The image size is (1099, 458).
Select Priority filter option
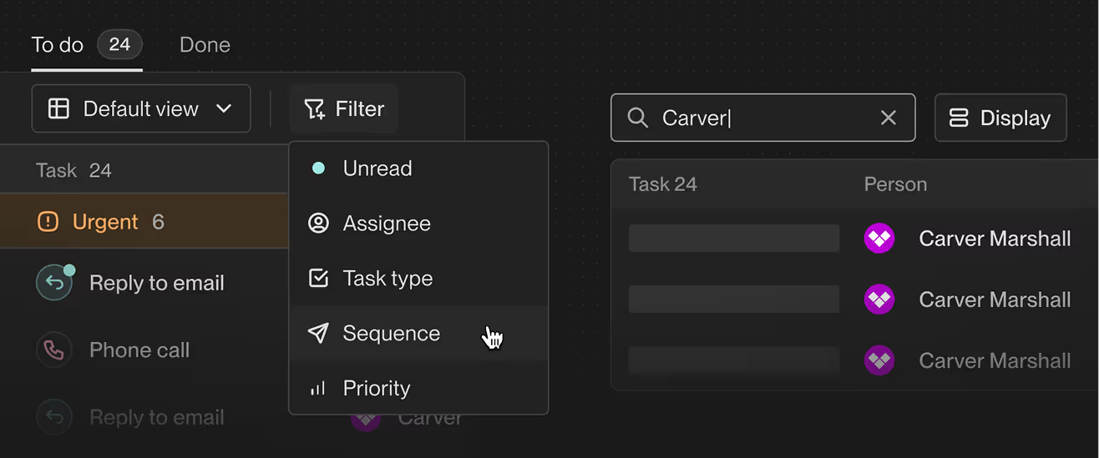(376, 389)
